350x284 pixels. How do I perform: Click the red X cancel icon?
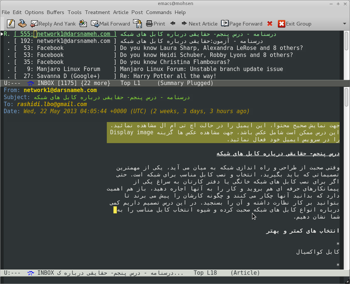click(x=270, y=24)
